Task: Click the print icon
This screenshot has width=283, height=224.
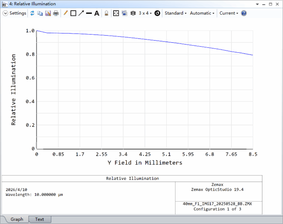Action: [56, 13]
